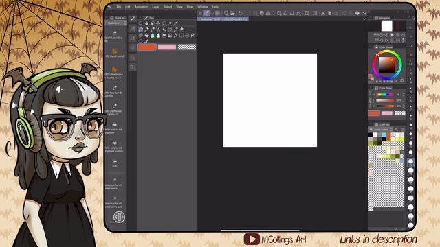Select the Color Wheel panel tab
This screenshot has height=247, width=440.
tap(384, 47)
